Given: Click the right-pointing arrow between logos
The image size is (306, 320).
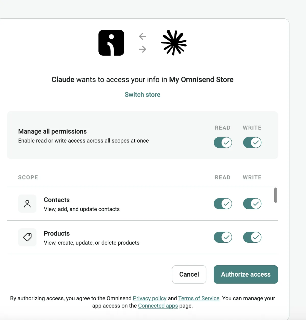Looking at the screenshot, I should [143, 49].
